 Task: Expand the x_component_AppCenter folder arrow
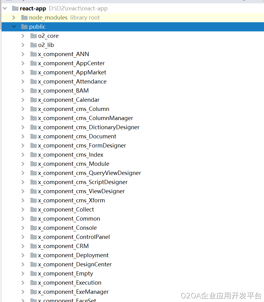point(23,63)
